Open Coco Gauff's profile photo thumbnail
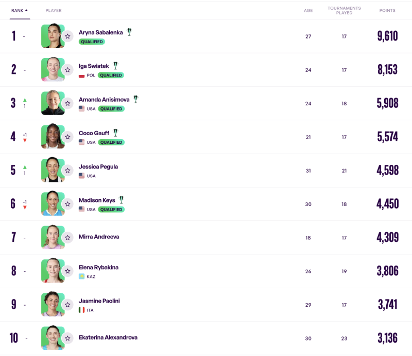This screenshot has width=412, height=356. pos(51,137)
